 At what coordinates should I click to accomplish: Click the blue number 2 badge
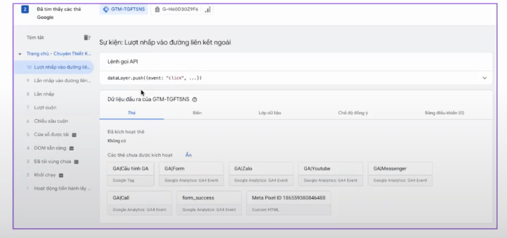(x=25, y=9)
